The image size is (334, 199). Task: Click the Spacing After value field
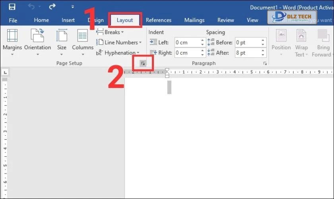[x=247, y=53]
